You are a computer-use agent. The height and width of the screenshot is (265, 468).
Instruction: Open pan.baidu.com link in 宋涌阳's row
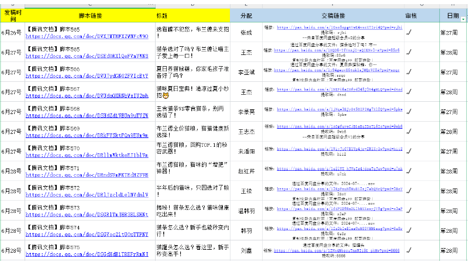(x=340, y=149)
